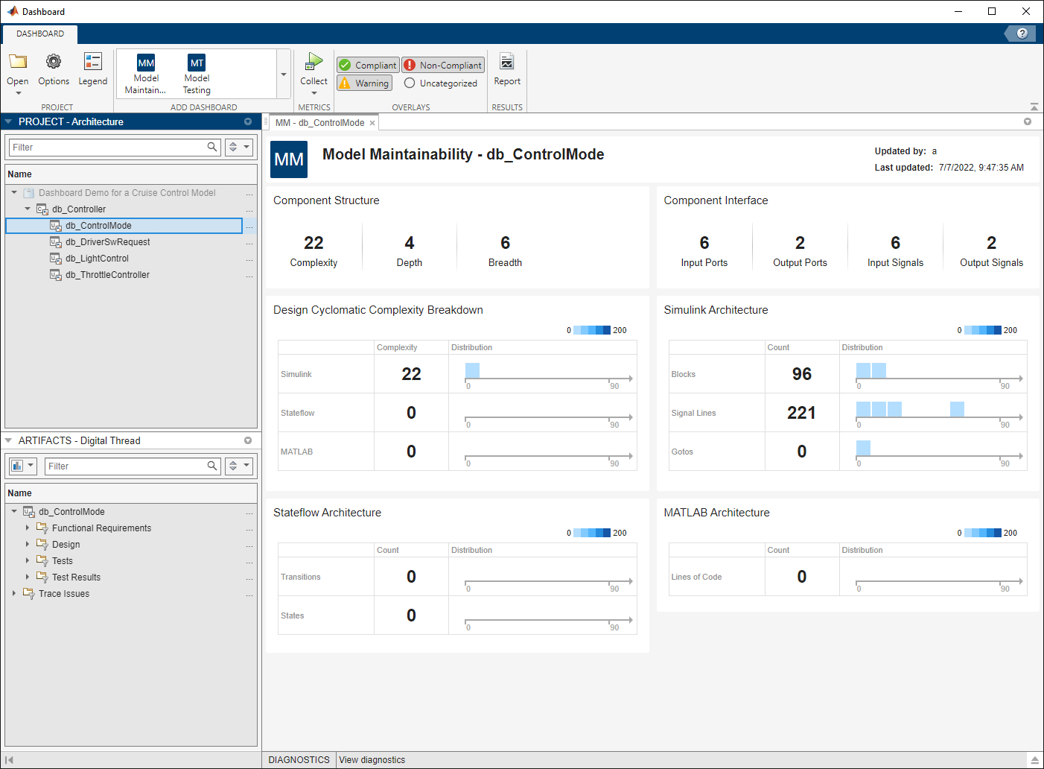Image resolution: width=1044 pixels, height=769 pixels.
Task: Expand Functional Requirements node
Action: coord(28,528)
